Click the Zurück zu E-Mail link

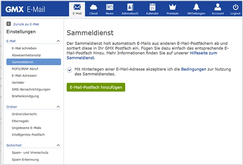(26, 24)
